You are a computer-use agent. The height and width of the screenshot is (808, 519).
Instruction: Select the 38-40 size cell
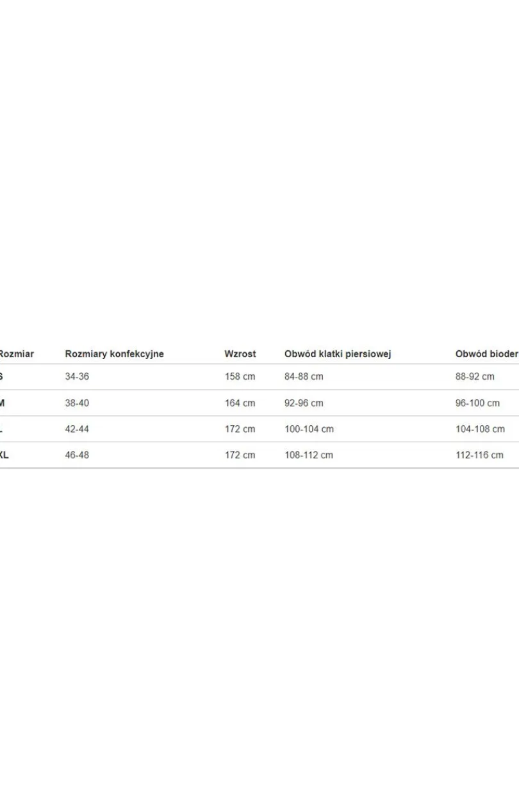(77, 403)
